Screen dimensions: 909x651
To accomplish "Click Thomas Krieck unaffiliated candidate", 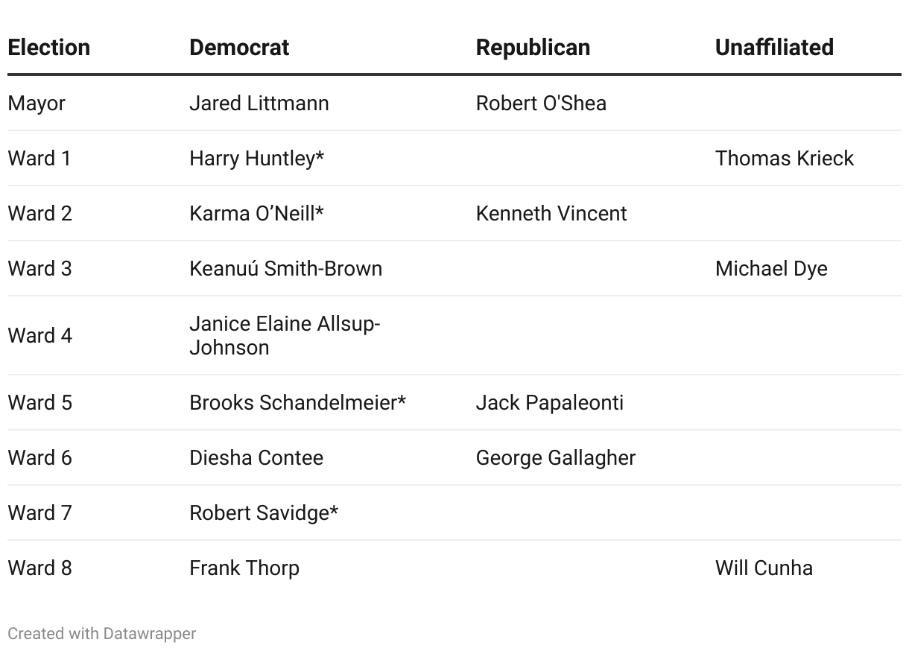I will pyautogui.click(x=784, y=158).
